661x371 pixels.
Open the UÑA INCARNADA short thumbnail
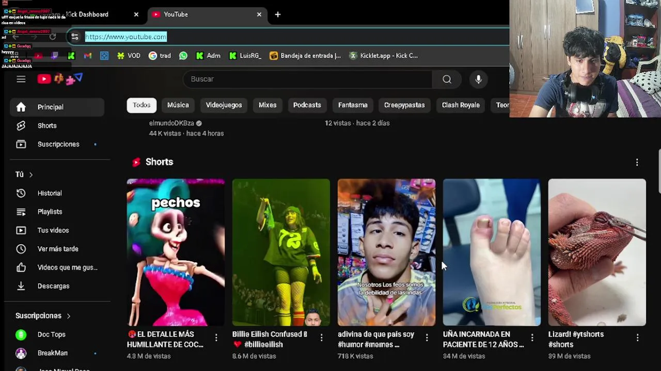pyautogui.click(x=492, y=252)
